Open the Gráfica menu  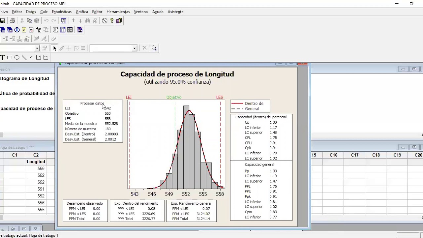pos(82,12)
